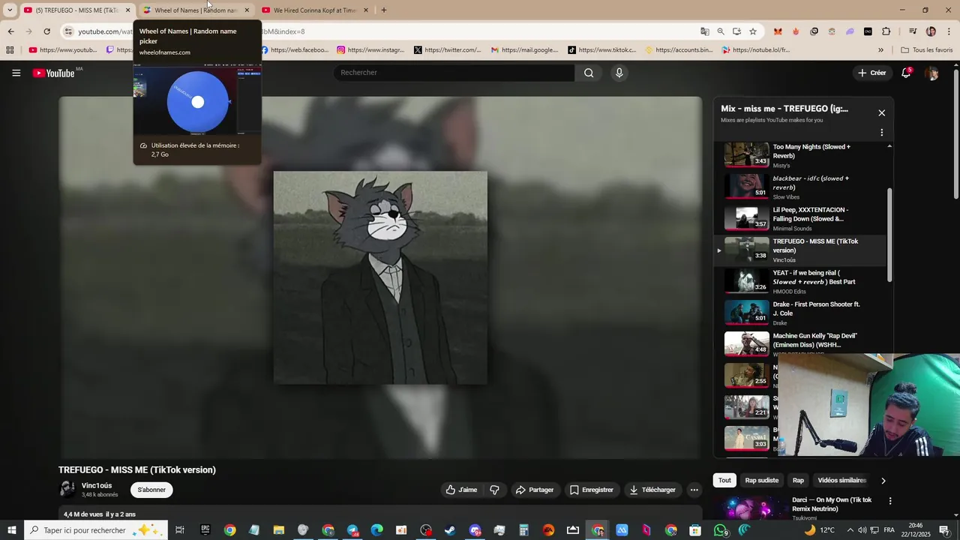Open Windows Start menu
This screenshot has height=540, width=960.
click(x=11, y=530)
